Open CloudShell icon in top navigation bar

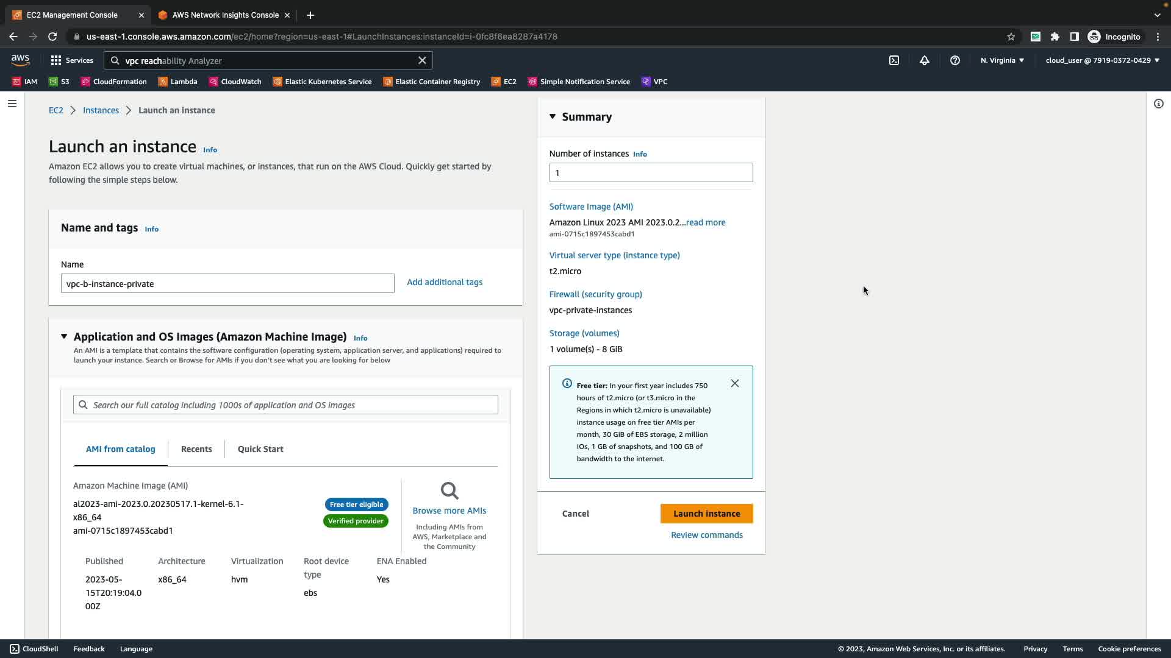[x=894, y=60]
